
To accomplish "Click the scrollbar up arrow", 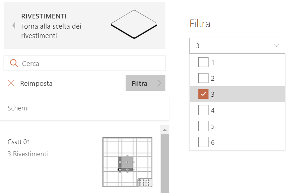I will pos(165,130).
